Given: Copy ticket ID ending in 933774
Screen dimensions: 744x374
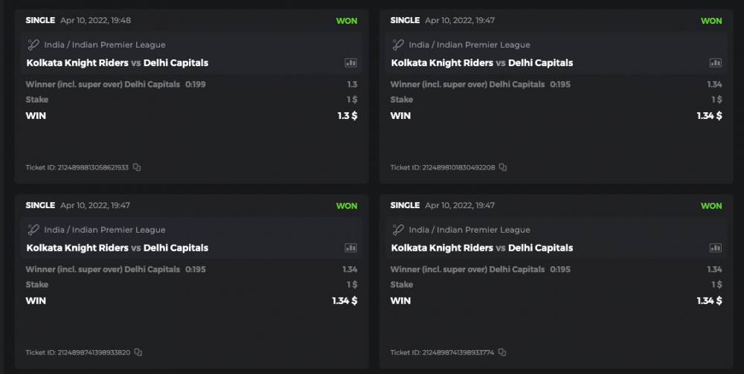Looking at the screenshot, I should point(502,352).
